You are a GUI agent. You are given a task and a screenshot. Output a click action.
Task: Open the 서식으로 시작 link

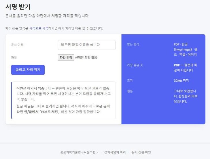point(39,28)
